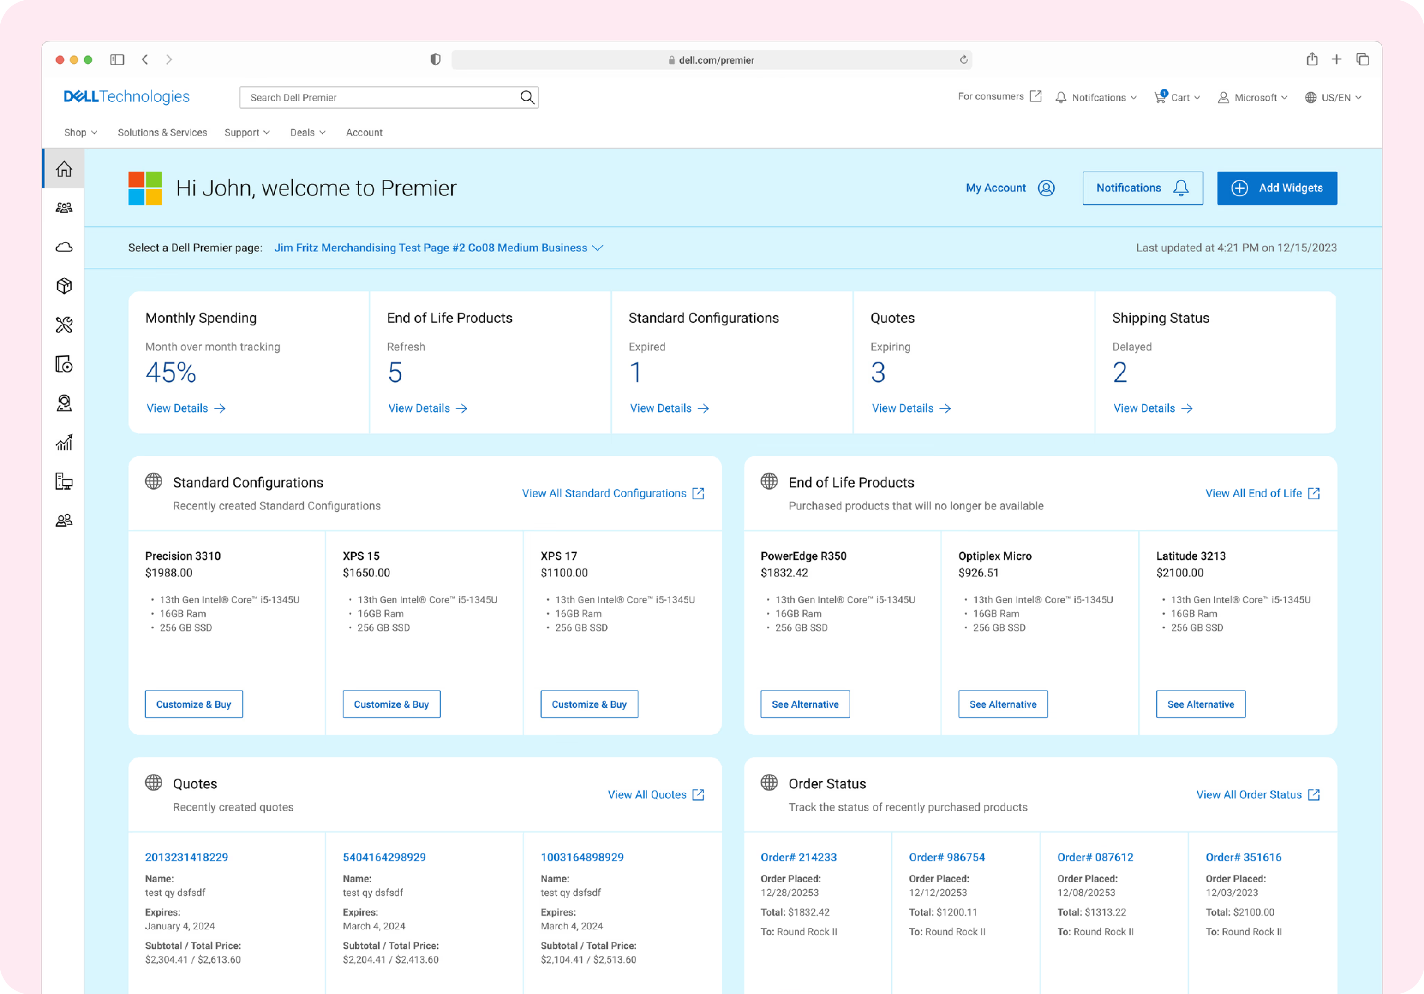Expand the Shop menu
1424x994 pixels.
coord(81,133)
